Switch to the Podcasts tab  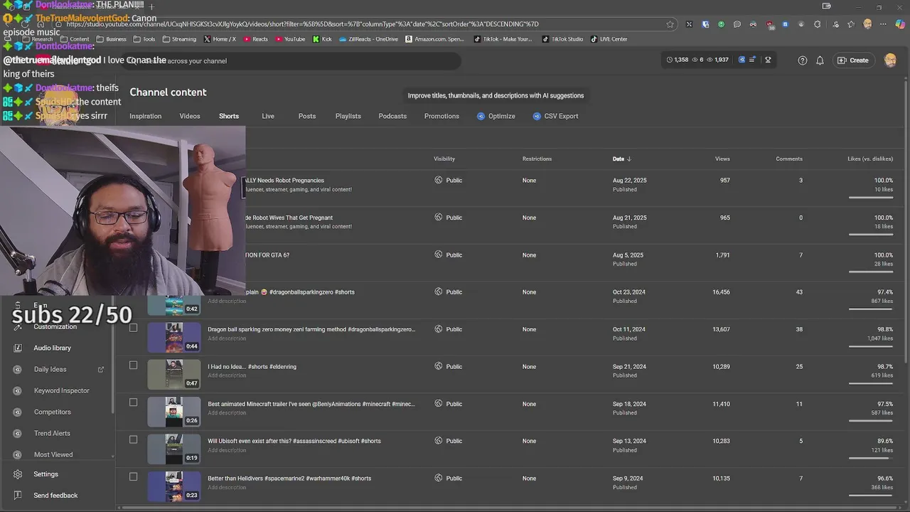[x=392, y=116]
